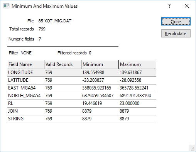
Task: Click the LONGITUDE minimum value 139.554988
Action: click(x=93, y=73)
